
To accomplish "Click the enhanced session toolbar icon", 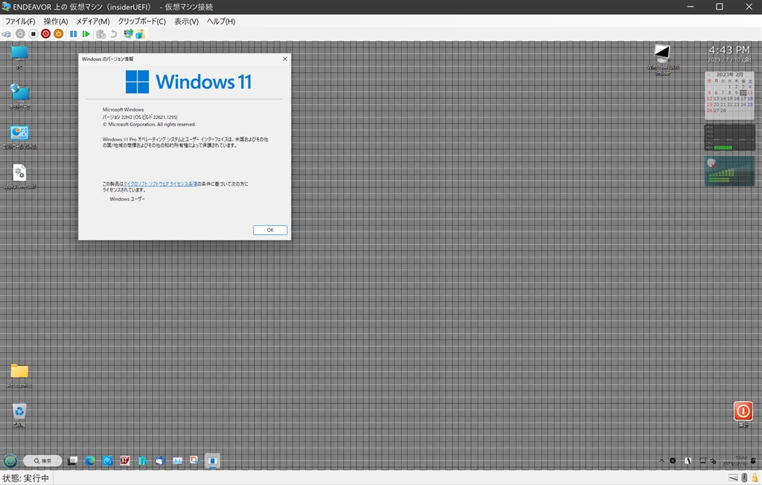I will point(128,34).
